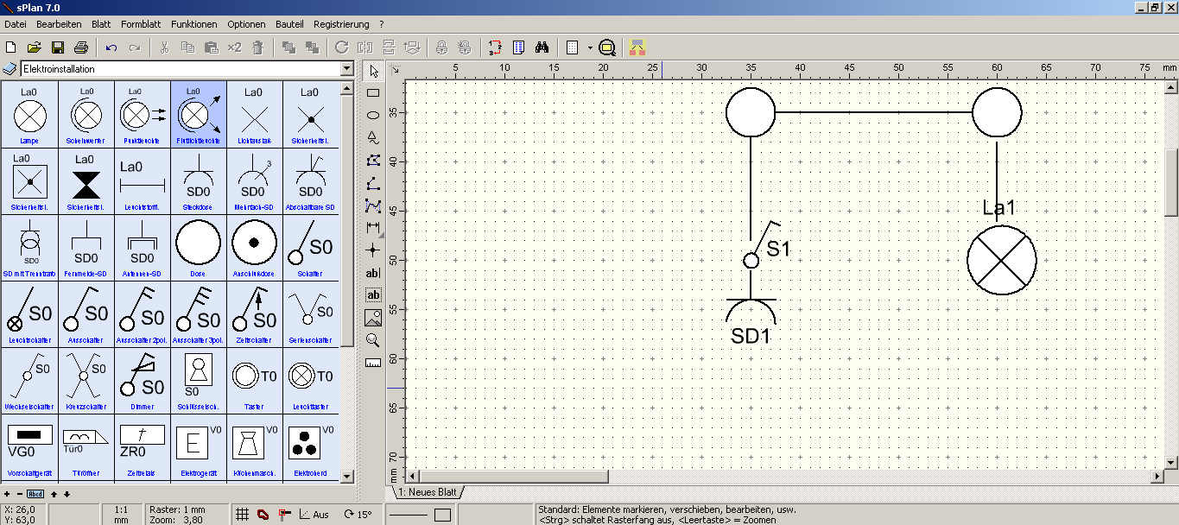Click the up arrow below the library
The width and height of the screenshot is (1179, 525).
click(54, 494)
